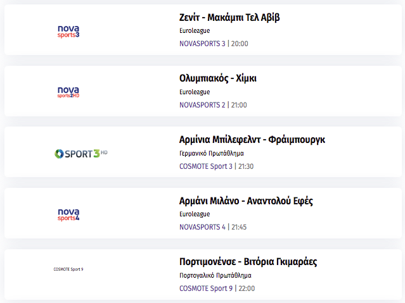Viewport: 405px width, 303px height.
Task: Click the Euroleague label under Ολυμπιακός match
Action: [195, 92]
